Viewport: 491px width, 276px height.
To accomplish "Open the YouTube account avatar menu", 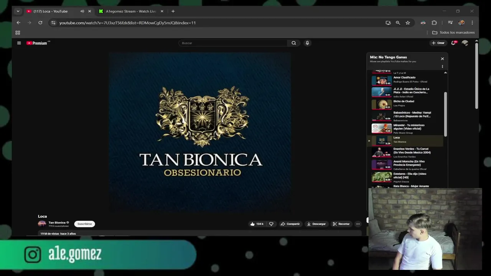I will (465, 43).
